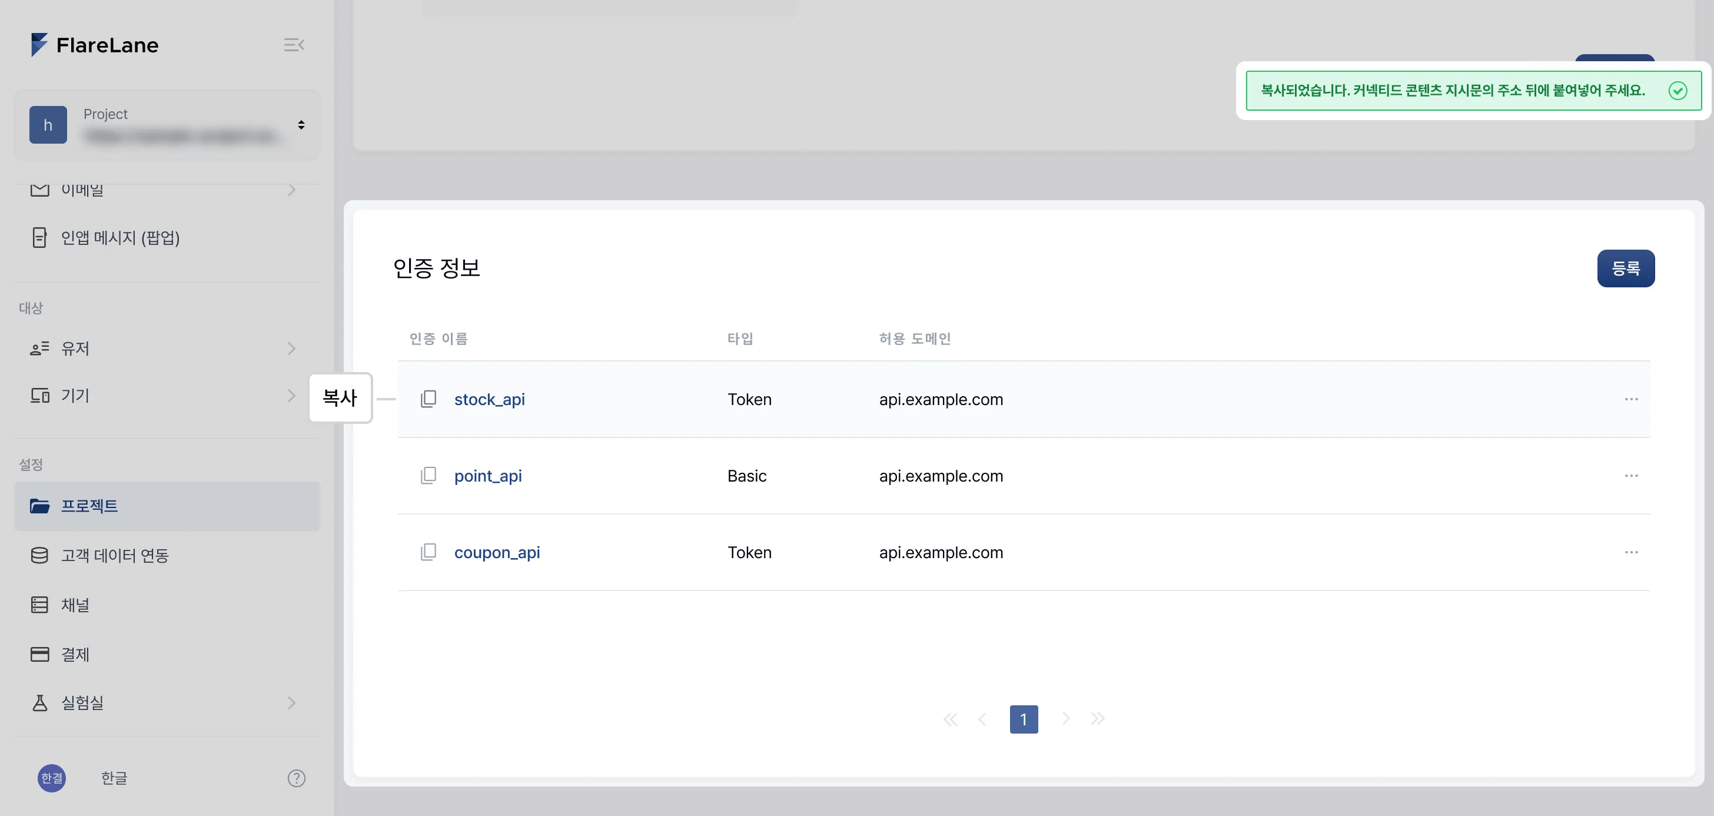Click the 인증 이름 column header
Screen dimensions: 1714x816
[x=439, y=339]
